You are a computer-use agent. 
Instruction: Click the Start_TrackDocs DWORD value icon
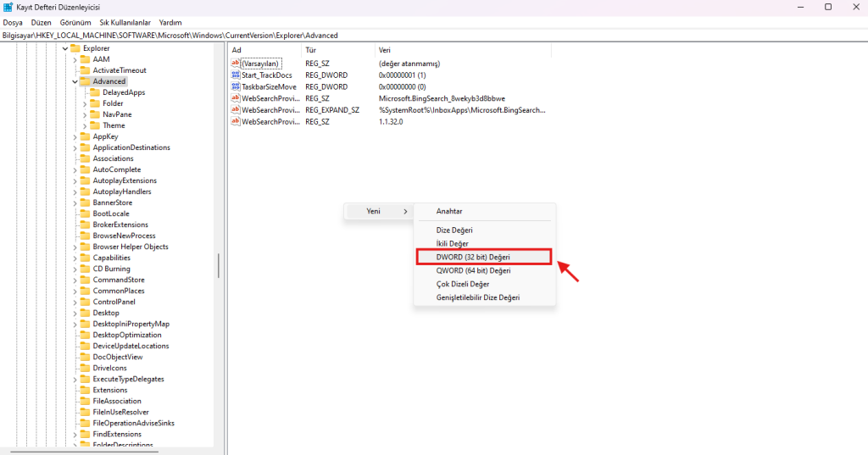pyautogui.click(x=236, y=75)
